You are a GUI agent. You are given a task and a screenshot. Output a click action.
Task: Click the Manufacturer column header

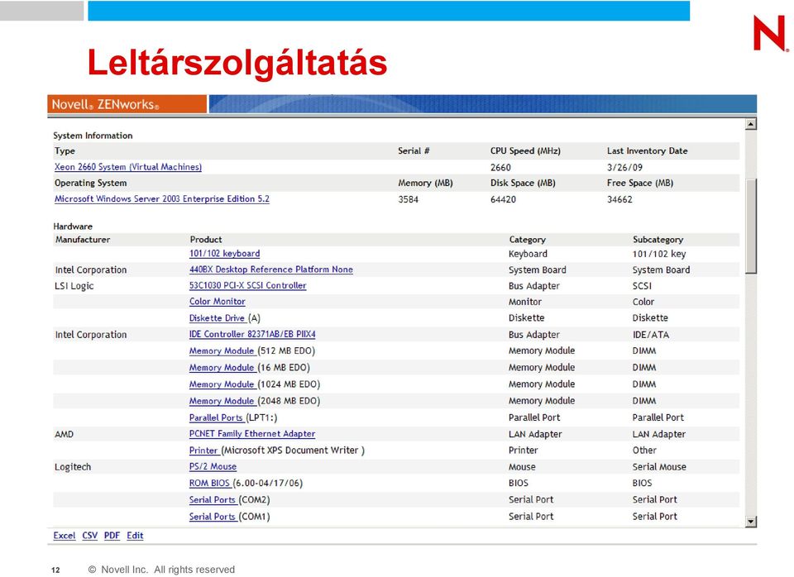coord(83,240)
